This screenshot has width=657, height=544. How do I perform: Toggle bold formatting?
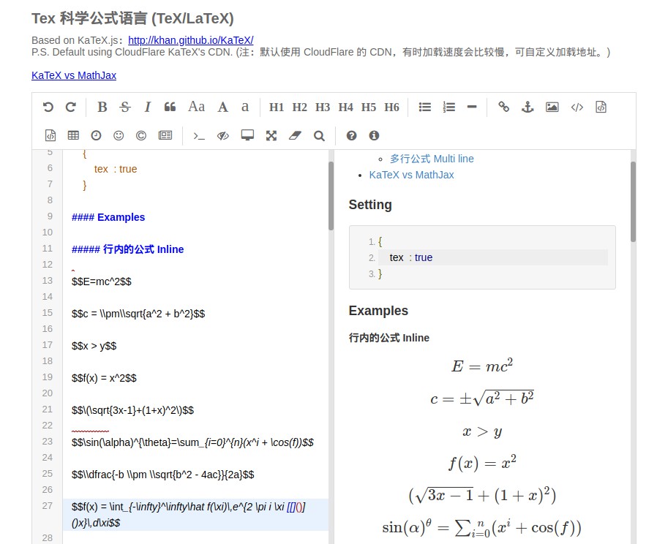102,107
